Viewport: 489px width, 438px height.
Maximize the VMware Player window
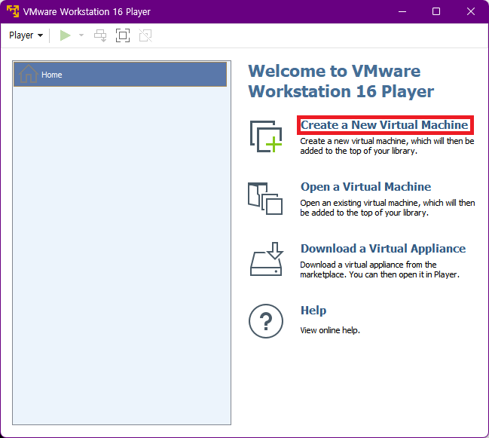pos(436,11)
